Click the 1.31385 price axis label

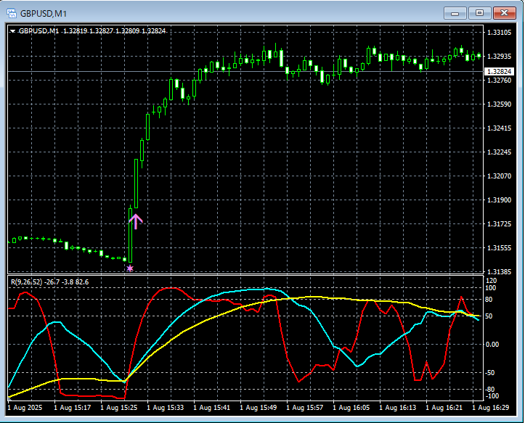tap(501, 271)
